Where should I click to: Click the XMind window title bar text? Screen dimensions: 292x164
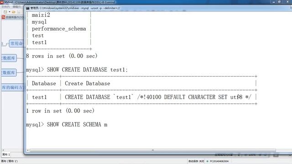60,2
